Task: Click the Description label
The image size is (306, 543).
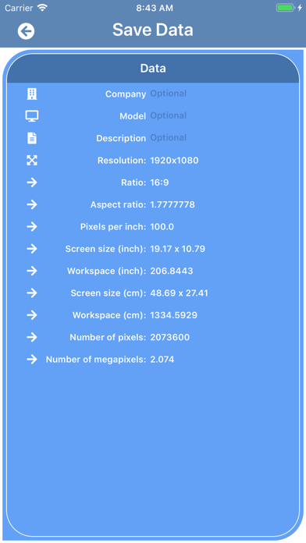Action: pos(121,138)
